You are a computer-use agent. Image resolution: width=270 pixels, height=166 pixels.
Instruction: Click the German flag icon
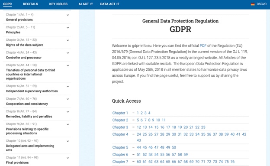[x=253, y=4]
